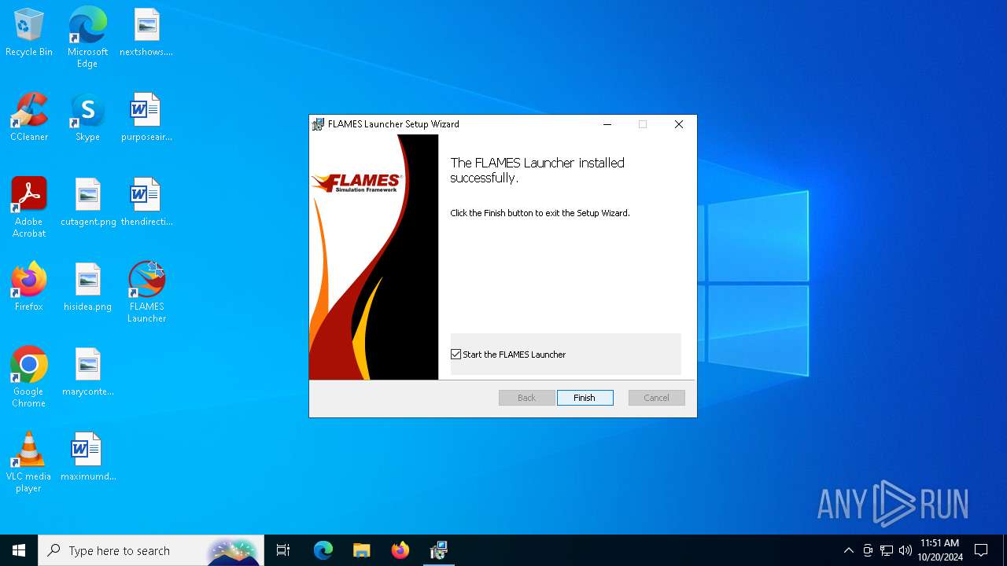Screen dimensions: 1007x566
Task: Open Task View from taskbar
Action: [x=283, y=550]
